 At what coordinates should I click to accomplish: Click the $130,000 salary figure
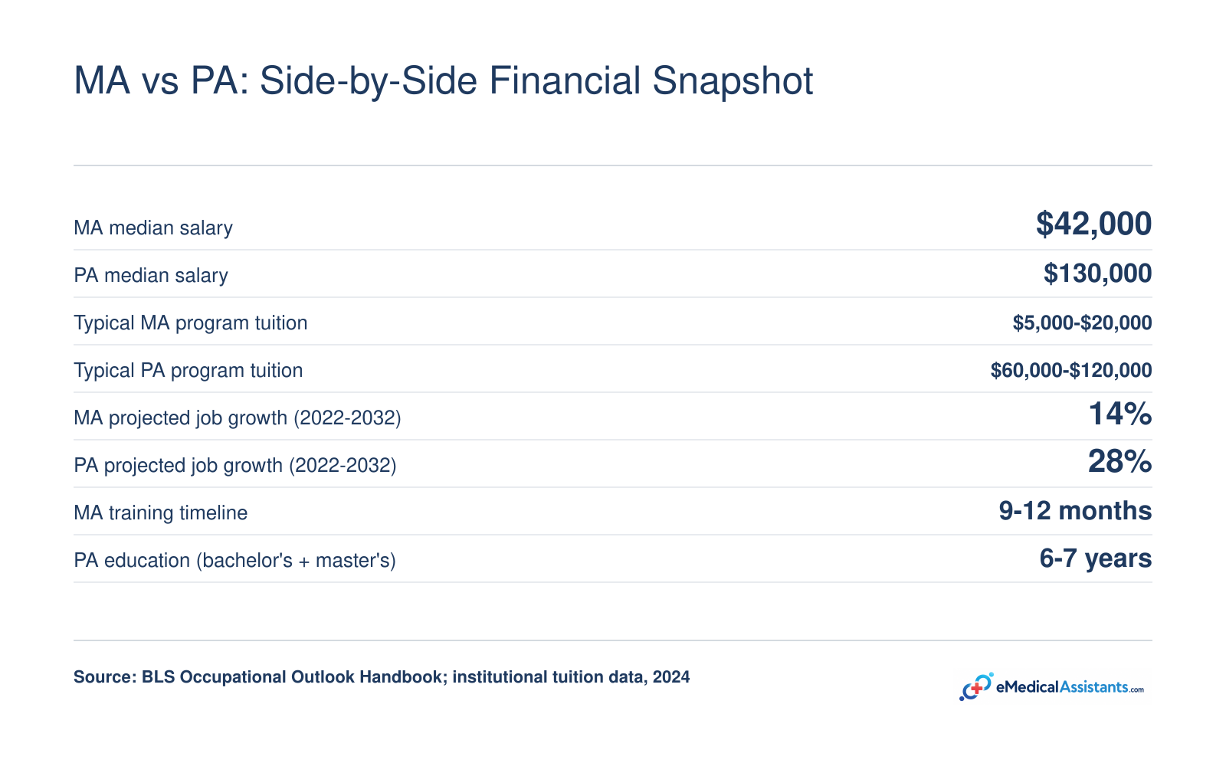tap(1097, 273)
